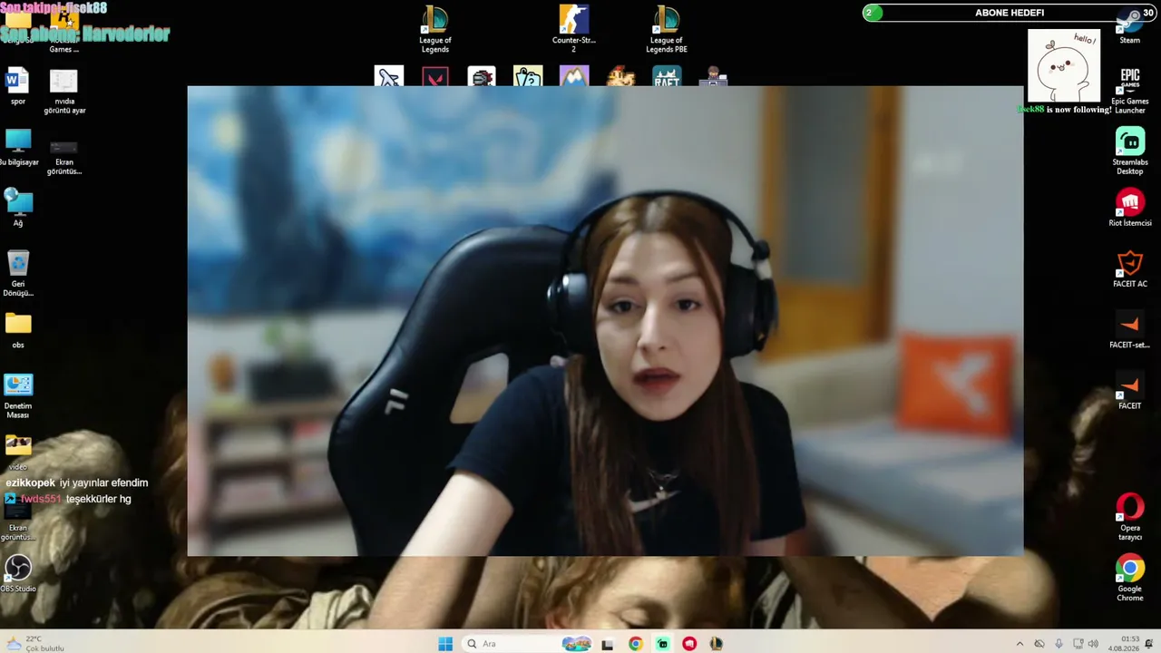Open the OBS Studio desktop icon
Viewport: 1161px width, 653px height.
pyautogui.click(x=18, y=573)
